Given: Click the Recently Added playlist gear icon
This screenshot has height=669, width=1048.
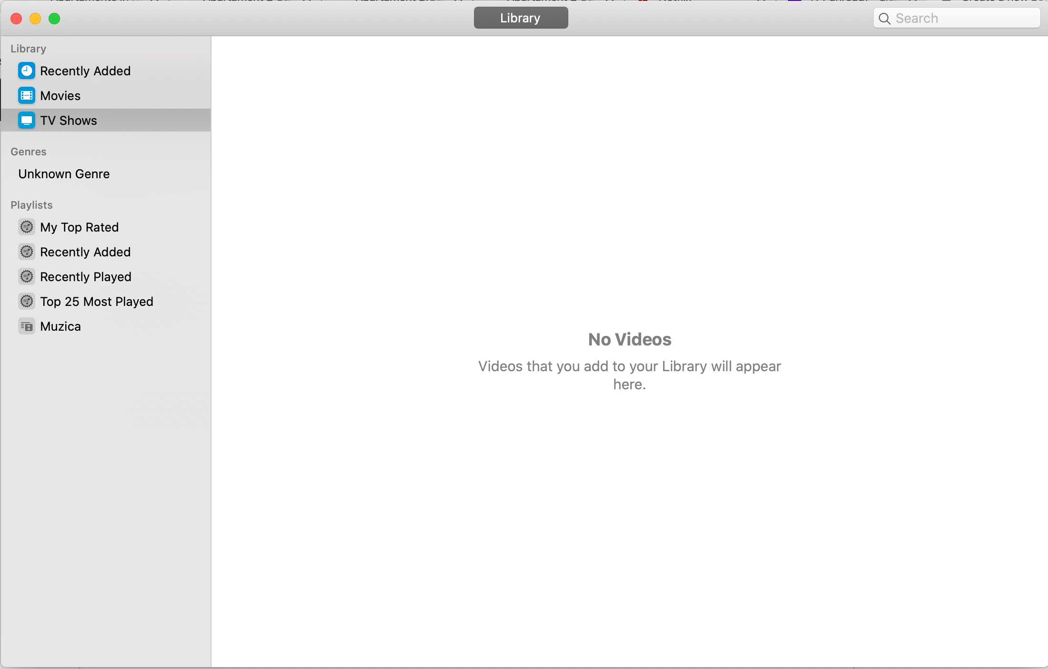Looking at the screenshot, I should pos(27,252).
